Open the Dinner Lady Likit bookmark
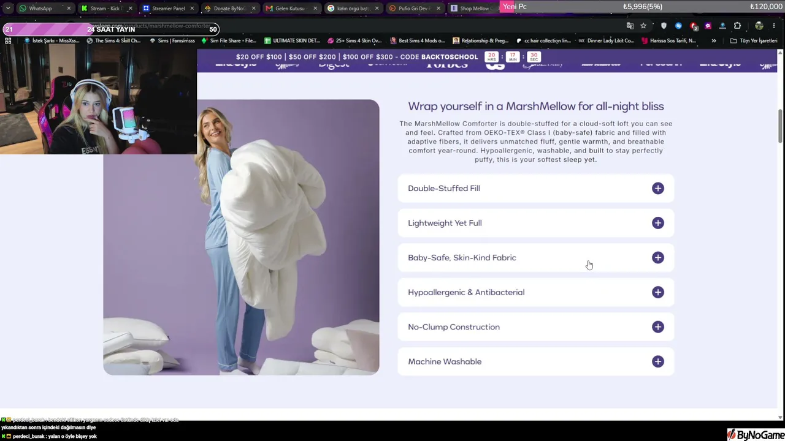The image size is (785, 441). [606, 41]
